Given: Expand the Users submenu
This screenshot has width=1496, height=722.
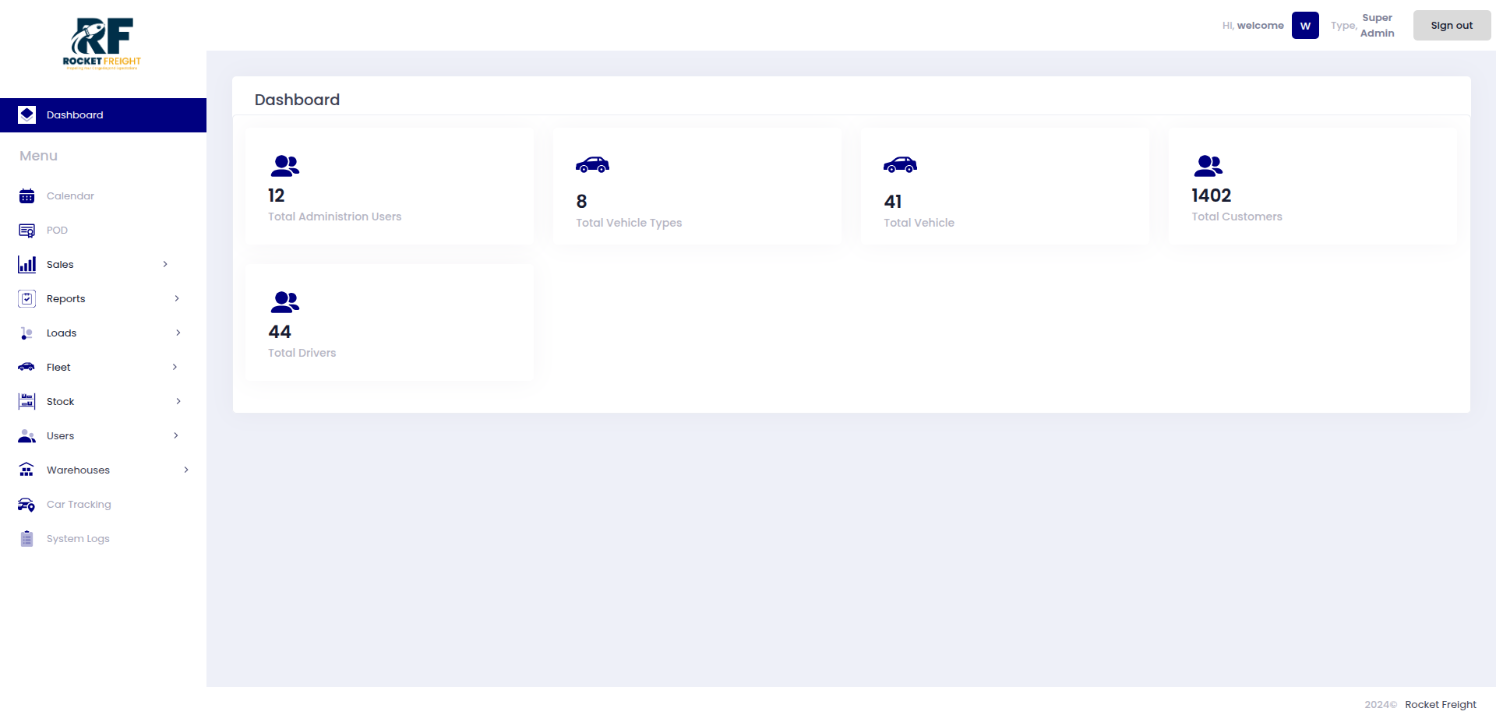Looking at the screenshot, I should pyautogui.click(x=175, y=435).
